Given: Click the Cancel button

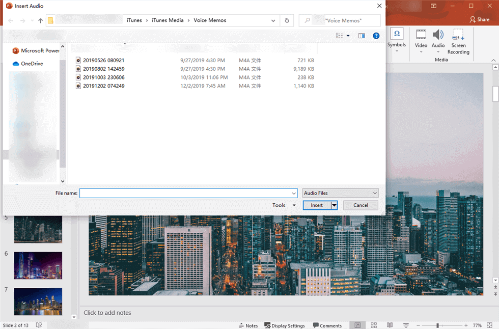Looking at the screenshot, I should click(361, 205).
